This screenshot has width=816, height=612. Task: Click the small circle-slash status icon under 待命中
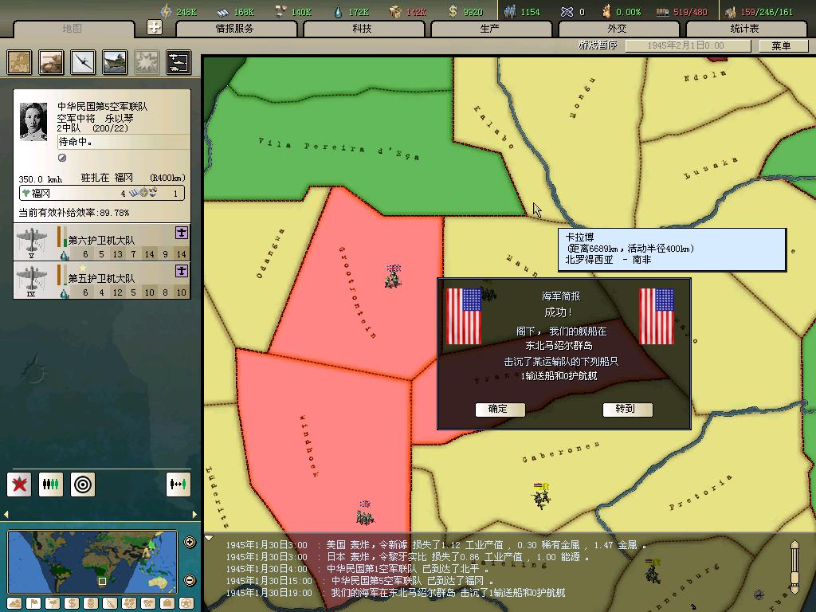(x=62, y=158)
